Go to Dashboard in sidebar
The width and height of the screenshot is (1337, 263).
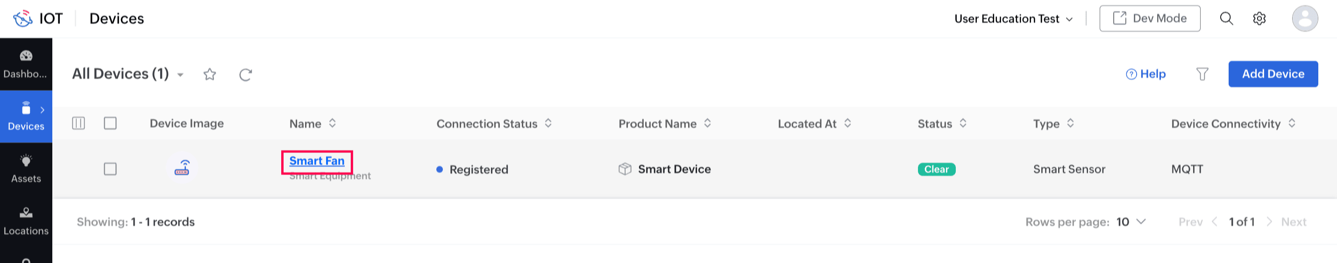tap(26, 64)
